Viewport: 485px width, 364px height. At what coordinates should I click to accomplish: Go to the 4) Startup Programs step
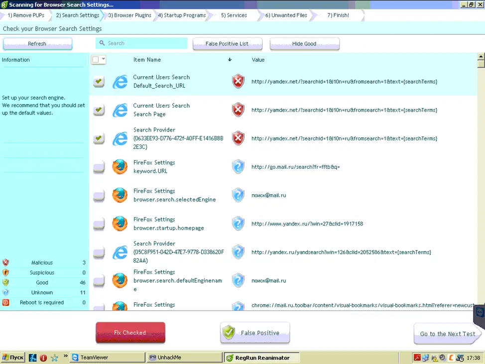click(x=182, y=15)
